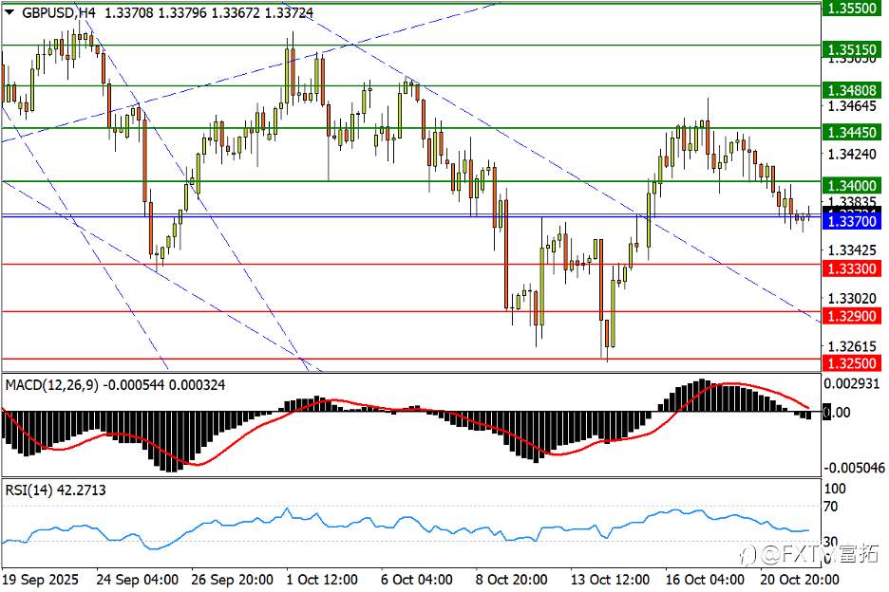The width and height of the screenshot is (889, 592).
Task: Click the 8 Oct 20:00 time label
Action: [x=511, y=580]
